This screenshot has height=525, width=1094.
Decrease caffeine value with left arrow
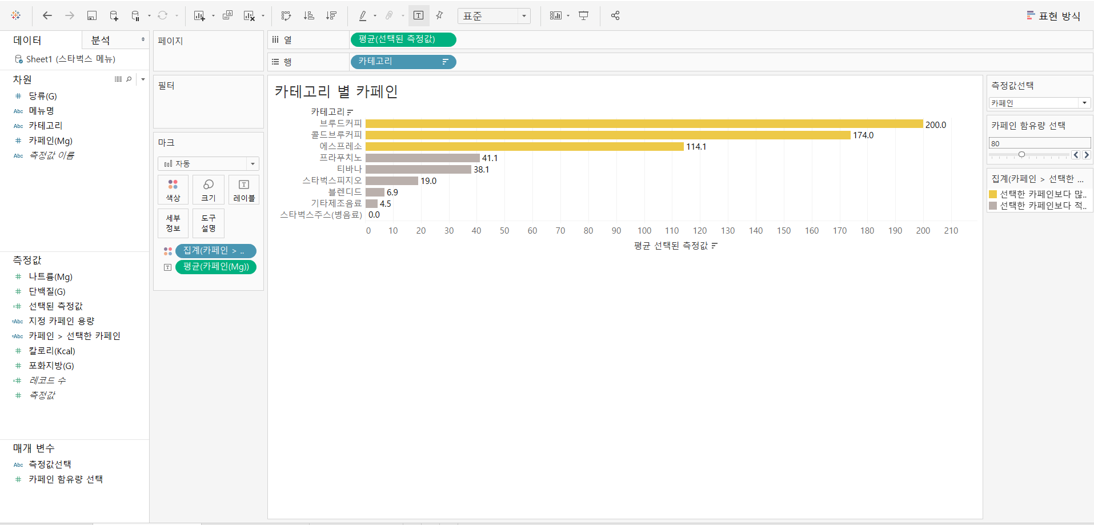(x=1076, y=155)
